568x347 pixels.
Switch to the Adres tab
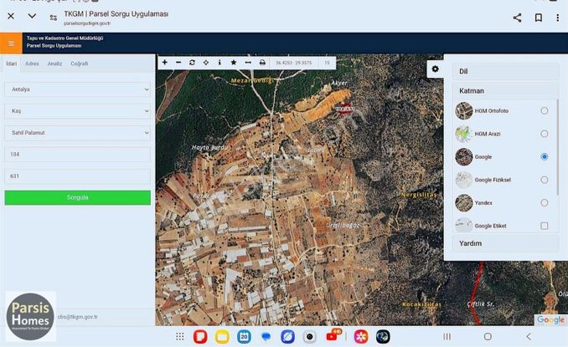(x=32, y=64)
